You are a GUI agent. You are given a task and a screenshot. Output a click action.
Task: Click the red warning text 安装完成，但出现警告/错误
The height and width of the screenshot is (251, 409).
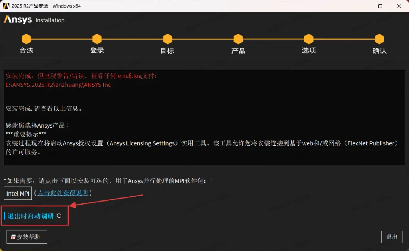tap(81, 76)
